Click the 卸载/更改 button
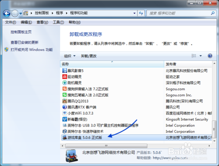 coord(89,56)
